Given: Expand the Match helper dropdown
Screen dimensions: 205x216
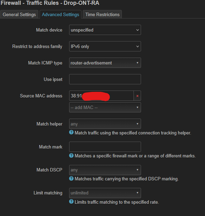Looking at the screenshot, I should (105, 124).
